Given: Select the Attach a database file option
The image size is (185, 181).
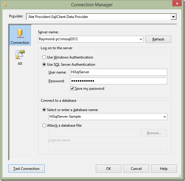Looking at the screenshot, I should (x=45, y=125).
